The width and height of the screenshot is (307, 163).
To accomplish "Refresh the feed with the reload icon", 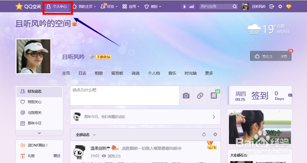I will click(204, 134).
